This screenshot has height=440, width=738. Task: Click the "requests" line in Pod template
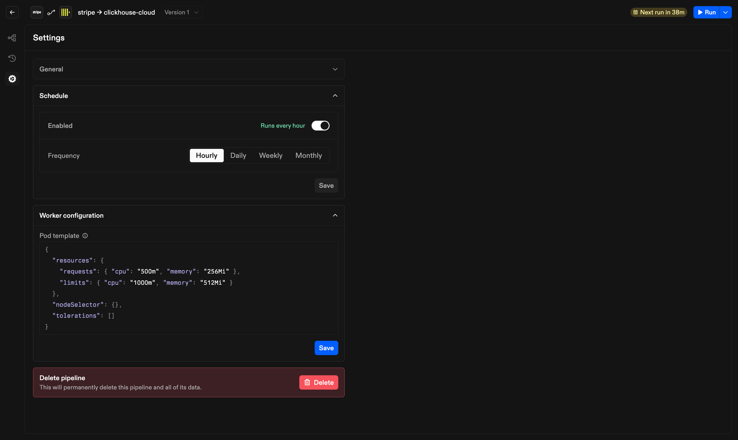tap(150, 271)
